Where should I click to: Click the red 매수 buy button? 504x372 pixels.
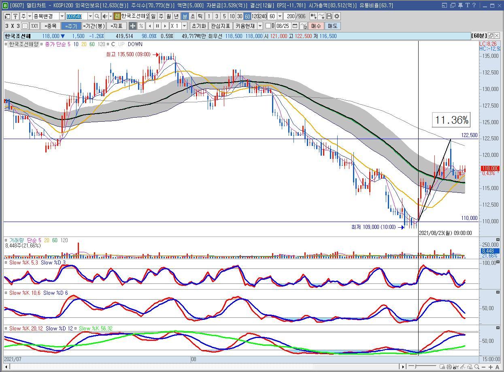click(316, 26)
